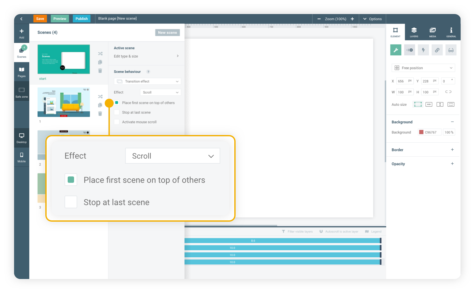
Task: Duplicate scene 1 using copy icon
Action: click(x=100, y=105)
